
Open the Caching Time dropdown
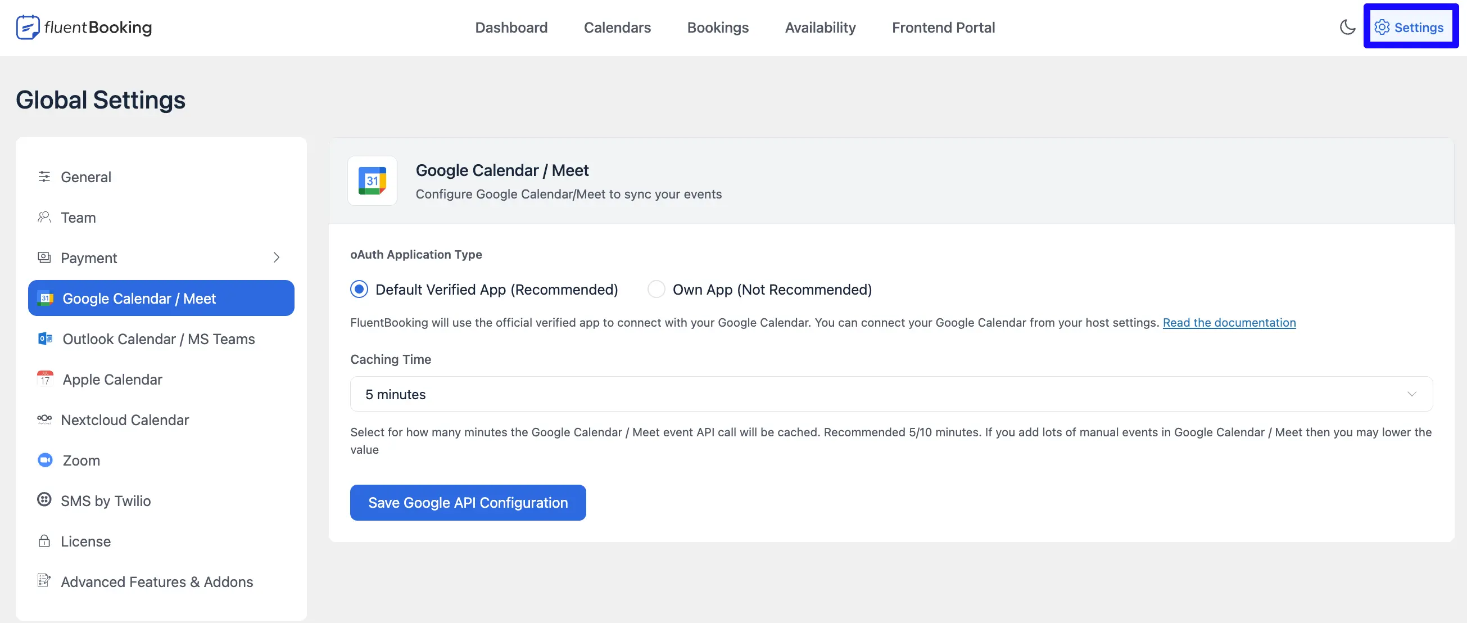point(891,394)
